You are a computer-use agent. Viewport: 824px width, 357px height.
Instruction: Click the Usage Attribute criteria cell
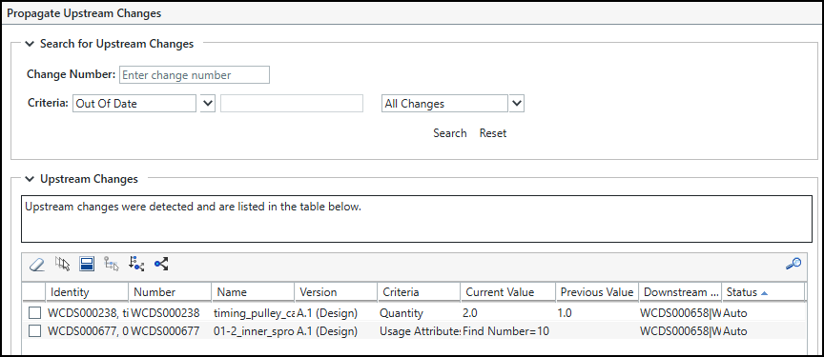420,331
